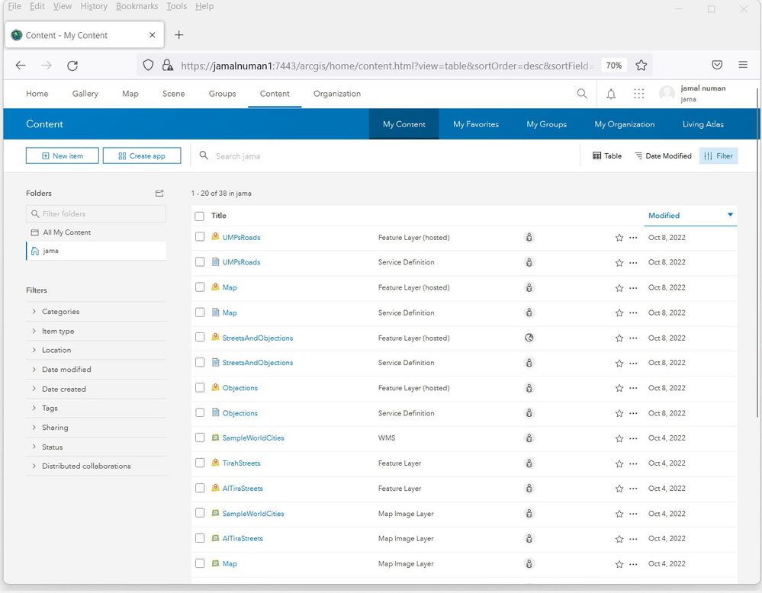Select the UMPsRoads Feature Layer checkbox

click(200, 236)
